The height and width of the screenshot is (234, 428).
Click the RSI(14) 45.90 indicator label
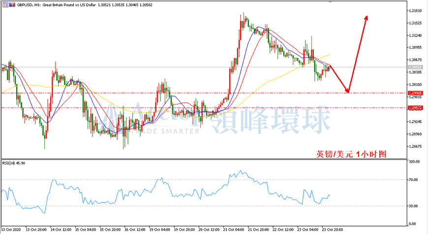pos(14,163)
